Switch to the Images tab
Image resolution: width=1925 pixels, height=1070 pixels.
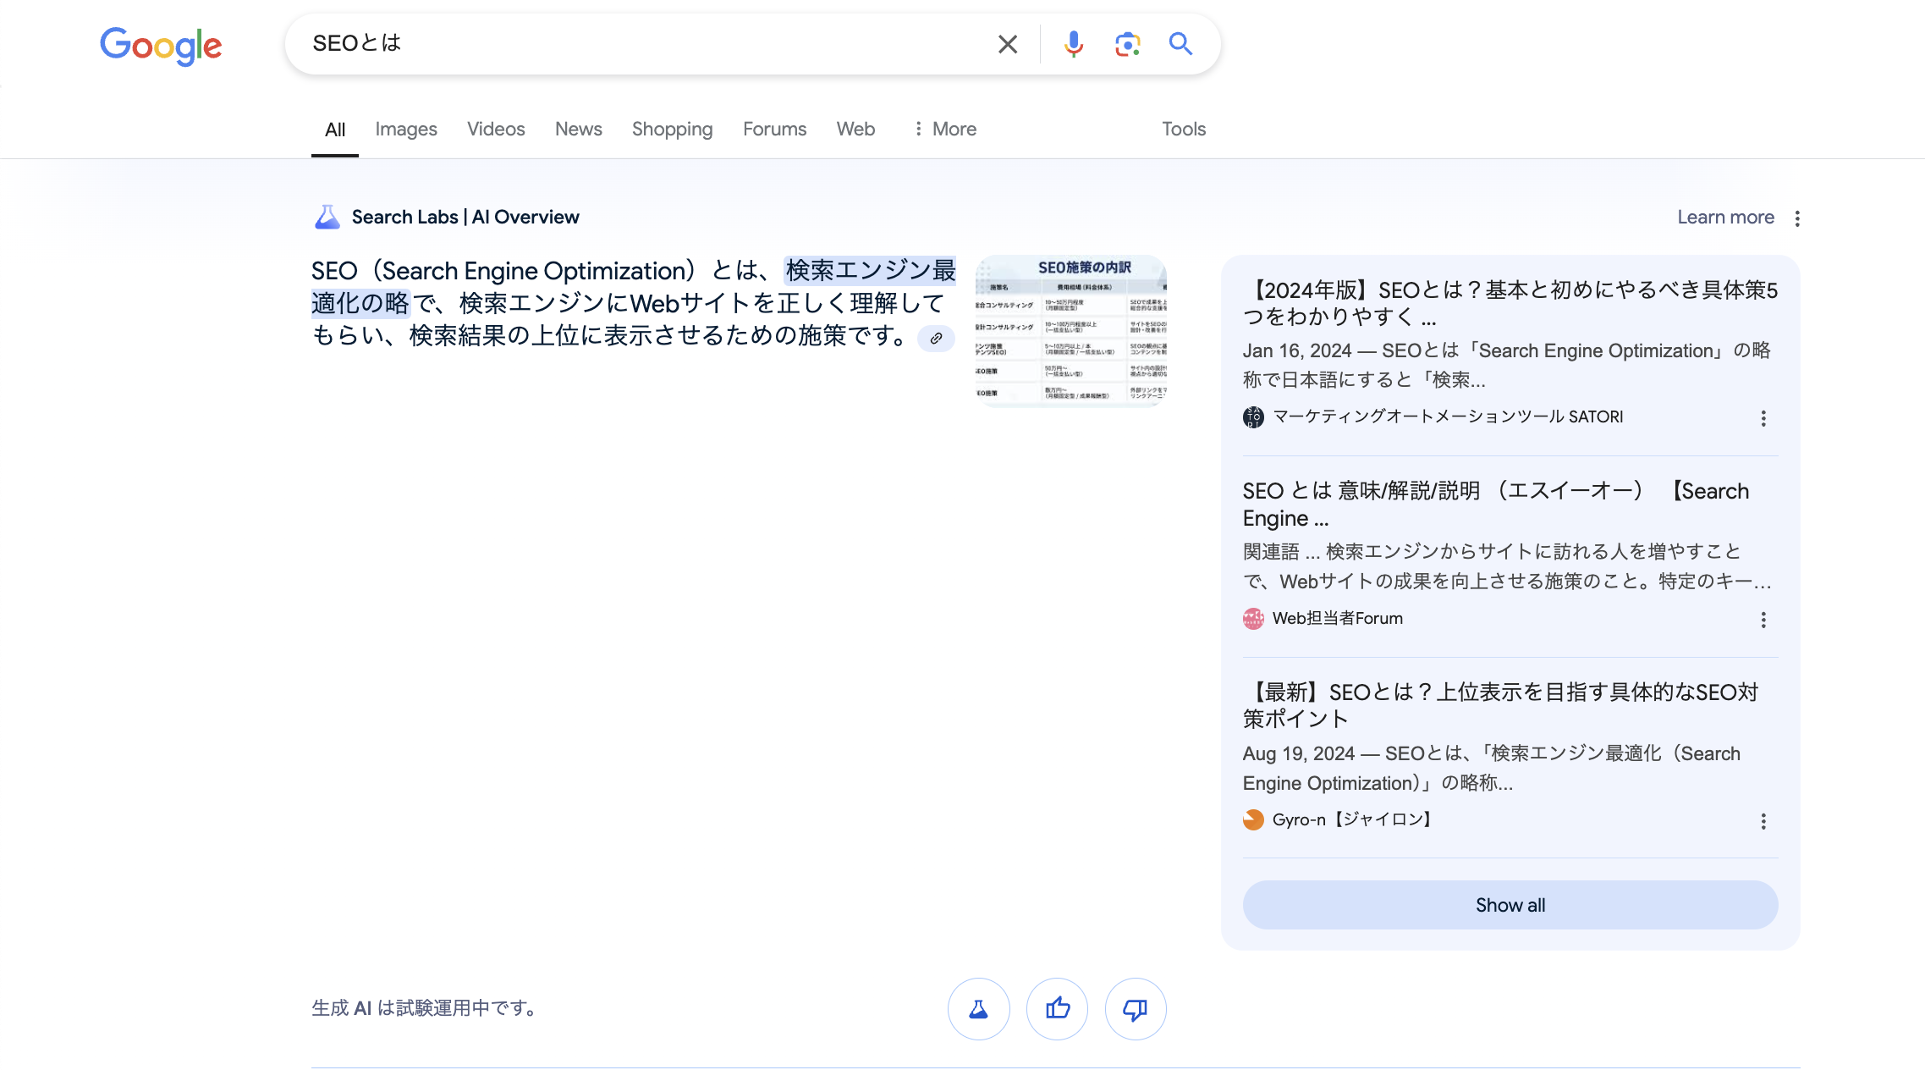[405, 129]
